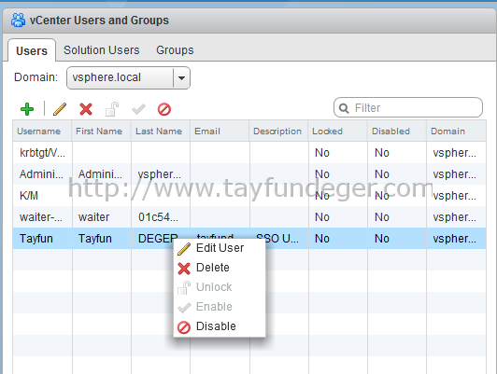Click the vsphere.local domain combo box
Viewport: 497px width, 374px height.
pyautogui.click(x=128, y=77)
